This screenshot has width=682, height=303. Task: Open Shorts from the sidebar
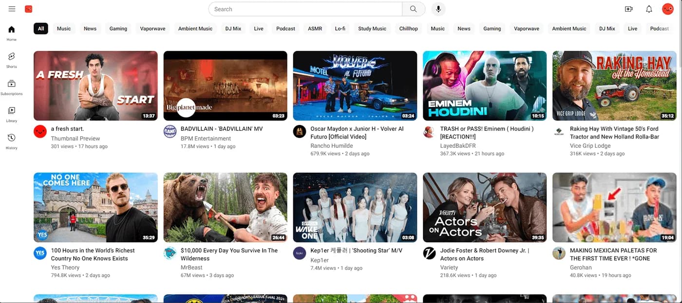coord(12,60)
